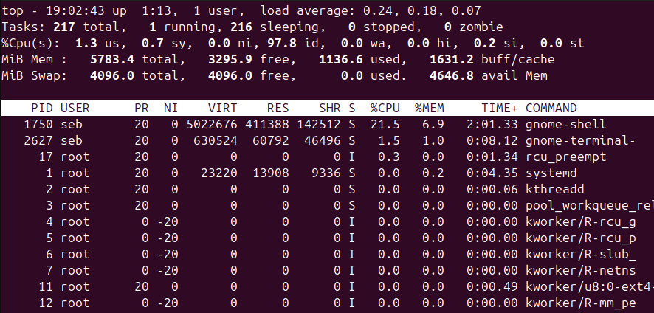Click the gnome-shell command name
The image size is (654, 313).
(565, 124)
